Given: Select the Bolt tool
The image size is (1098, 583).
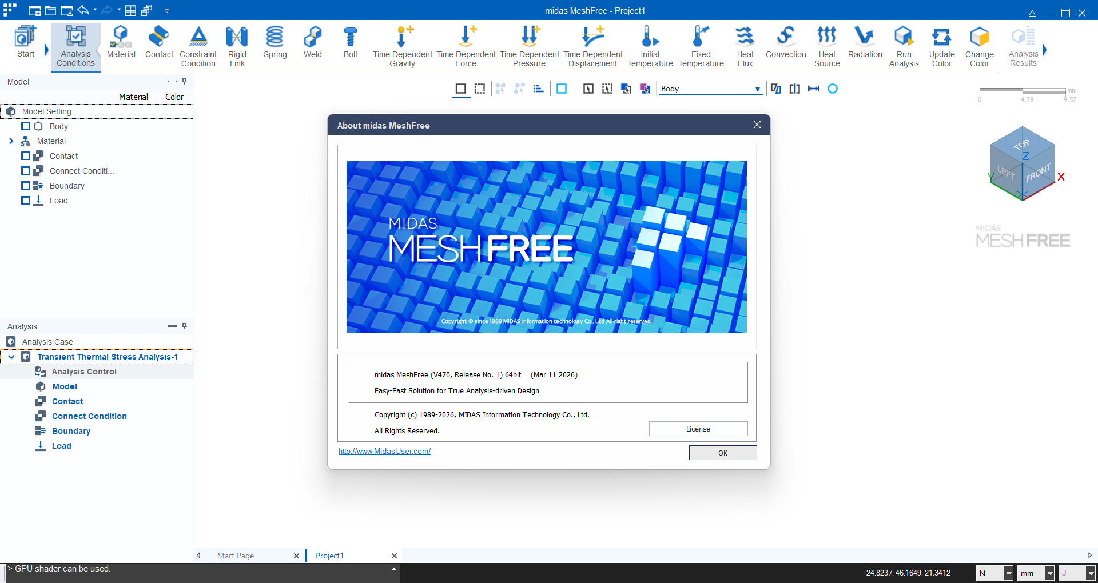Looking at the screenshot, I should coord(350,42).
